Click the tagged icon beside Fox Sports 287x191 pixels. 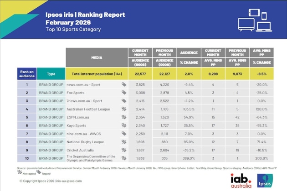click(124, 93)
